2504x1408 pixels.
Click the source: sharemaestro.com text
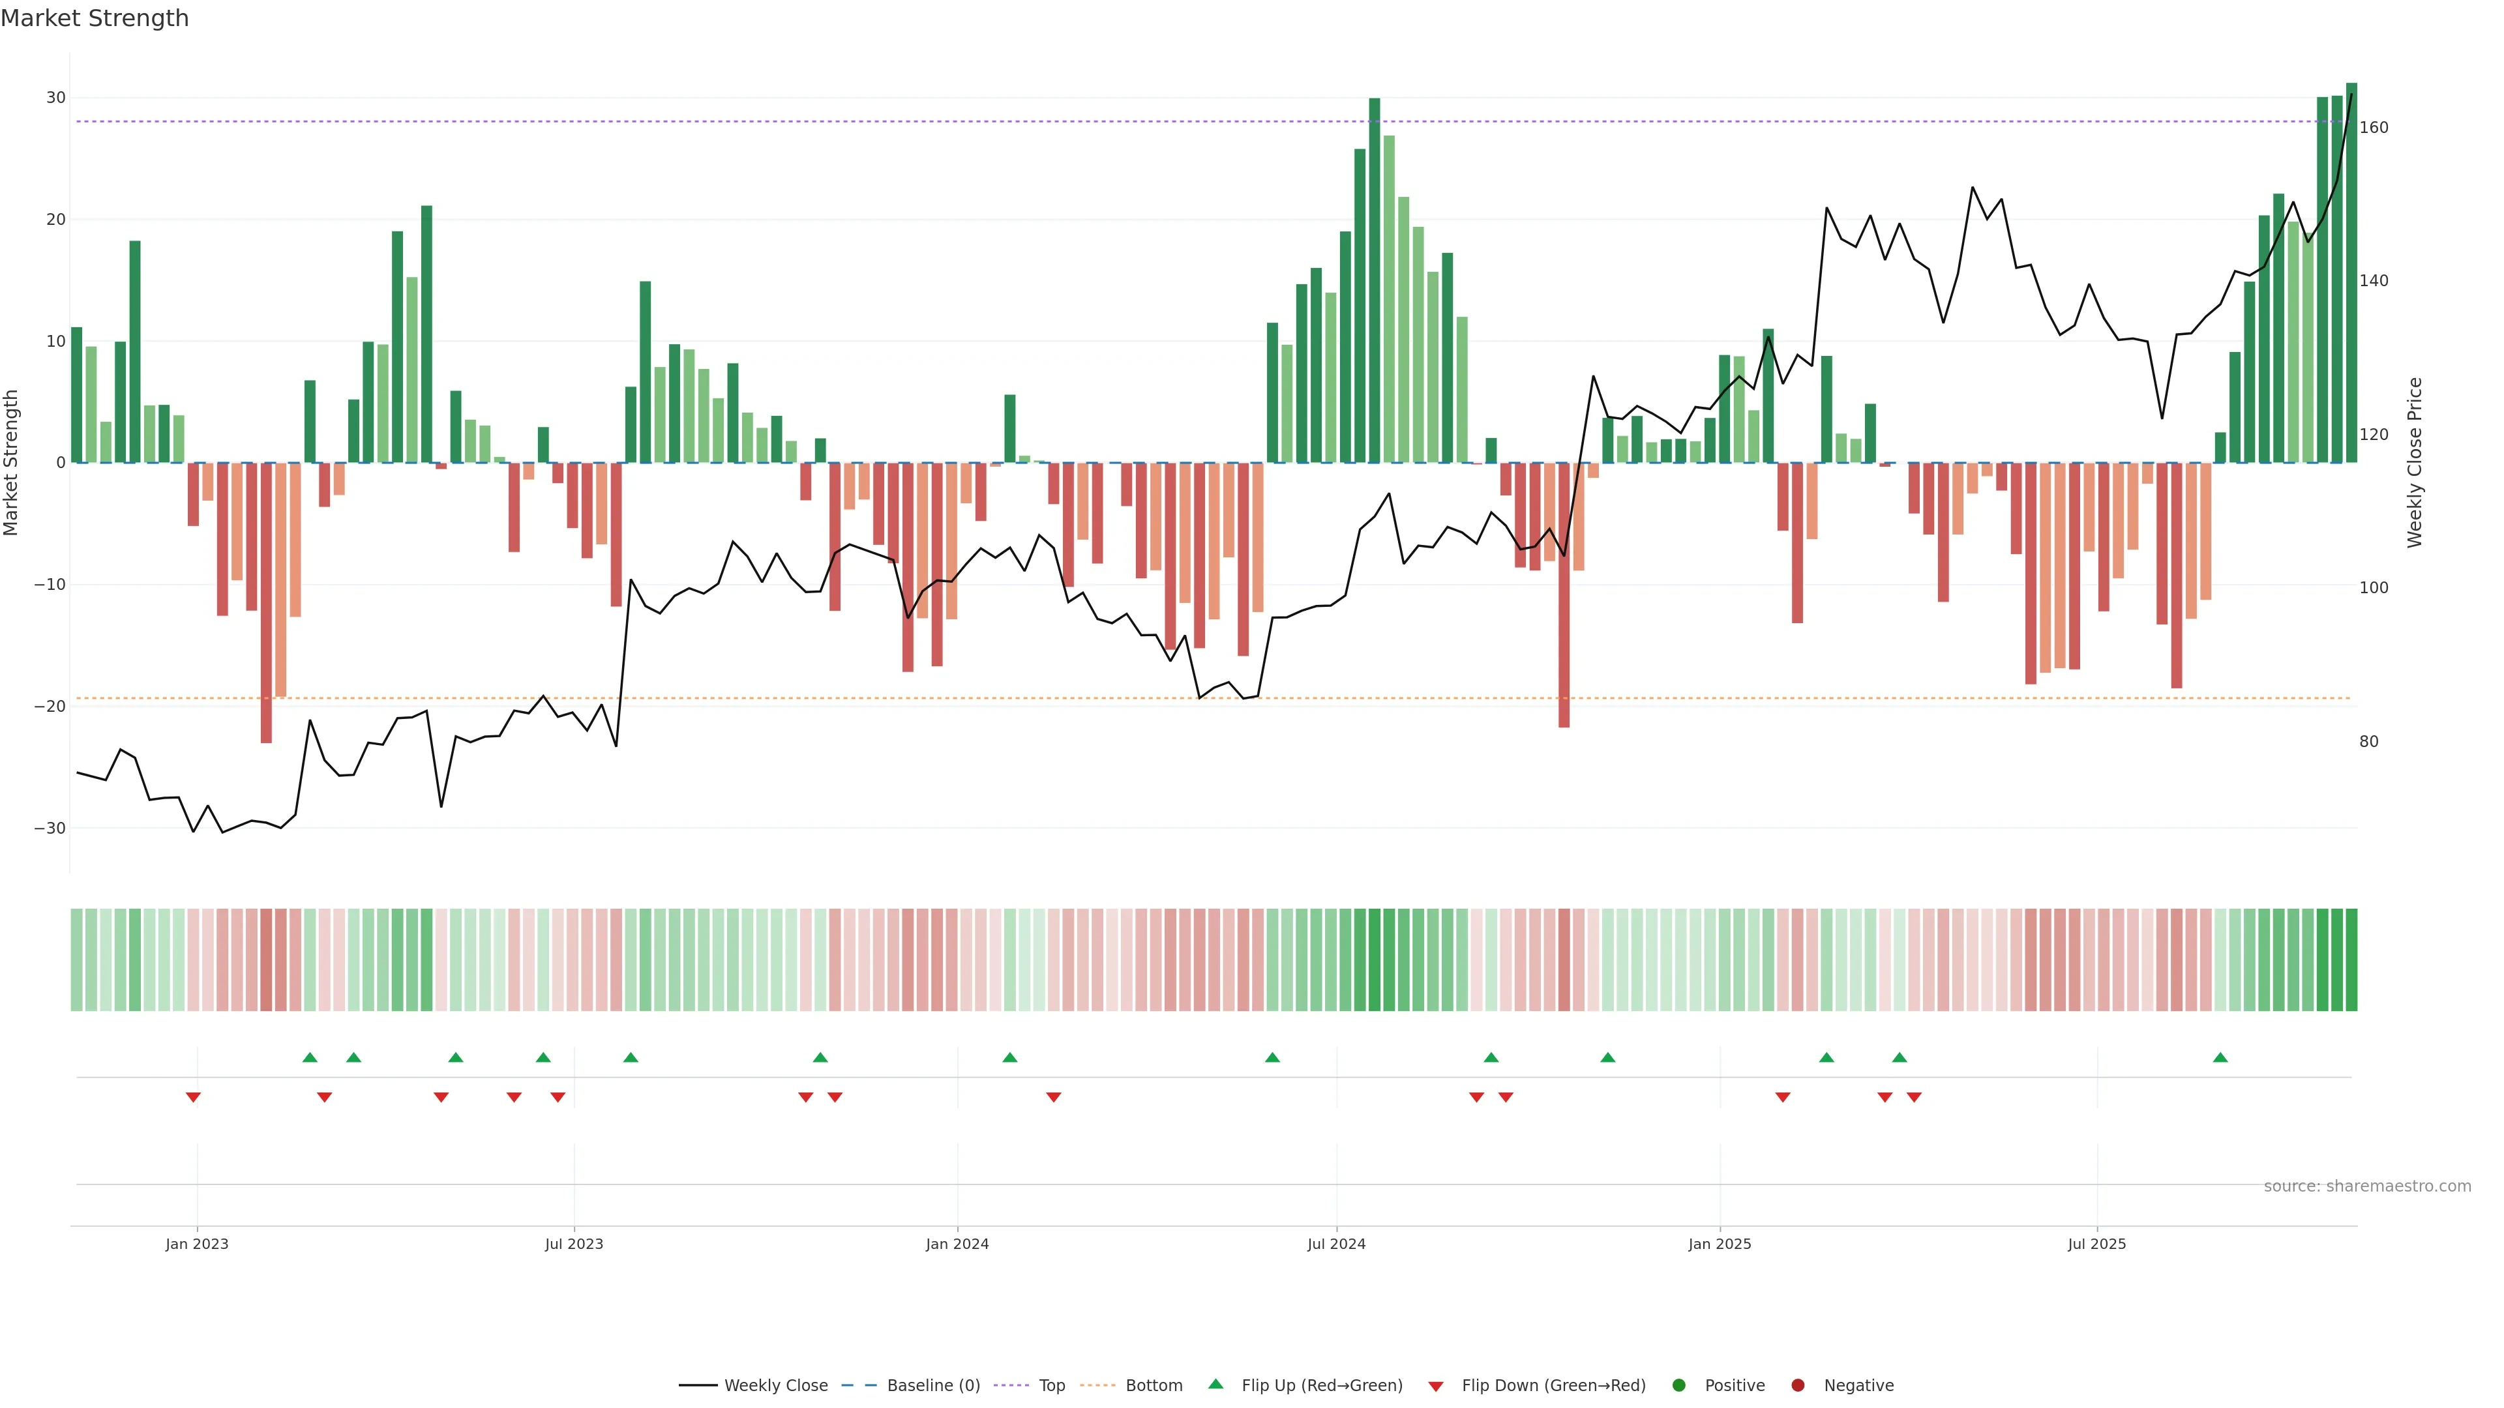[x=2367, y=1186]
